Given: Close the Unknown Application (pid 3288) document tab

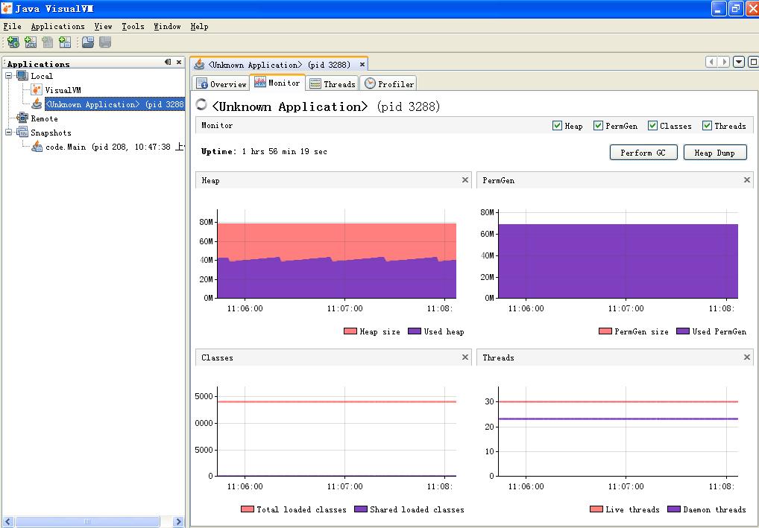Looking at the screenshot, I should 362,64.
